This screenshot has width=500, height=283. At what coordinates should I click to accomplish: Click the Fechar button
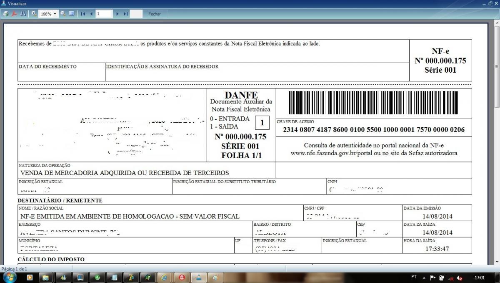(x=154, y=14)
